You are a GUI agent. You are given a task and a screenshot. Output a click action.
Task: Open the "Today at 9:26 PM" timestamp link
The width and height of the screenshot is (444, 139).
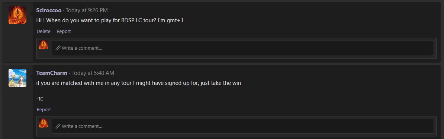tap(87, 10)
